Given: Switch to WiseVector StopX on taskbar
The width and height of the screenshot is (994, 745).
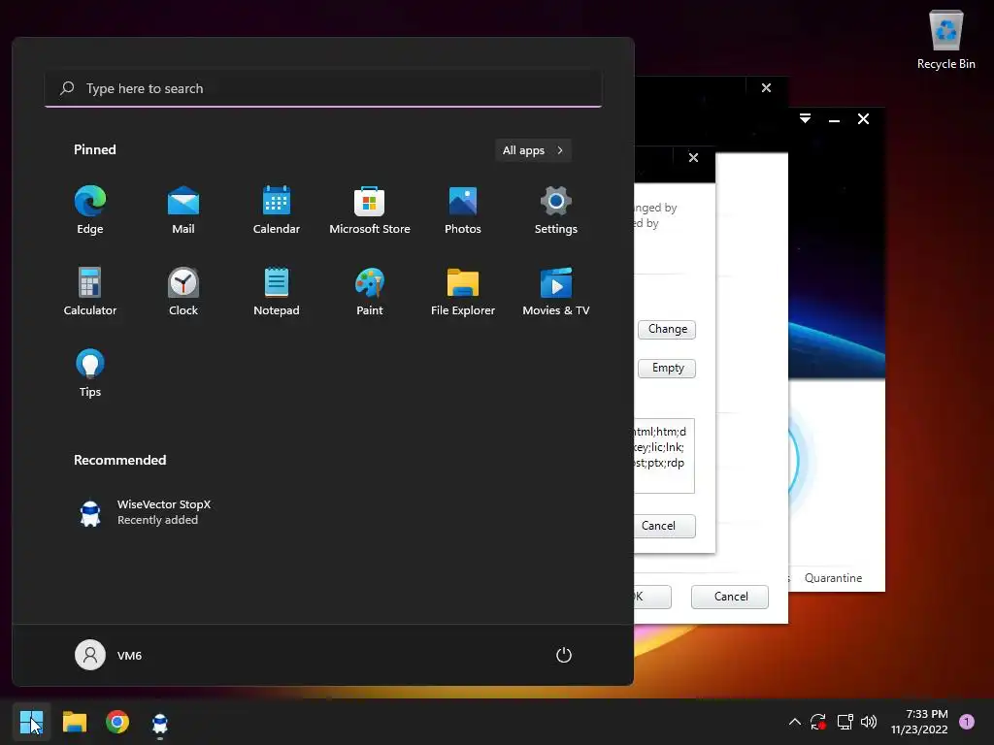Looking at the screenshot, I should tap(160, 723).
